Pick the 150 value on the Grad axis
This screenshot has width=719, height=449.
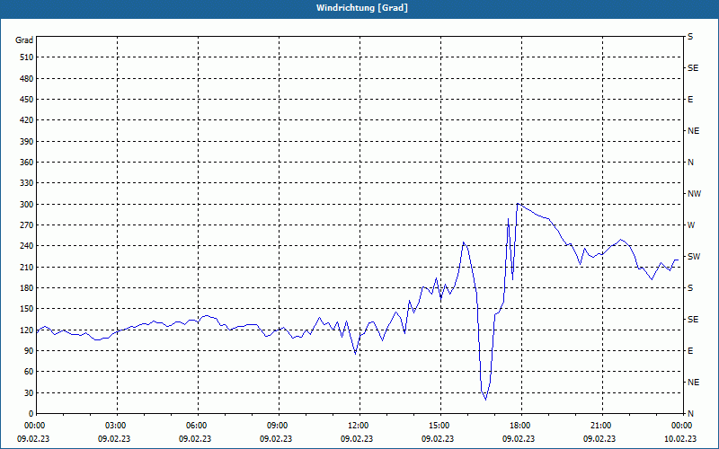[26, 309]
